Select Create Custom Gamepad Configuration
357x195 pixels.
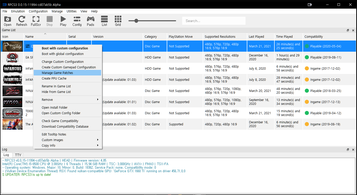tap(67, 67)
